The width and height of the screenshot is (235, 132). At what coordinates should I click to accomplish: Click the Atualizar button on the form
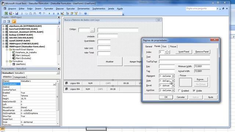109,62
